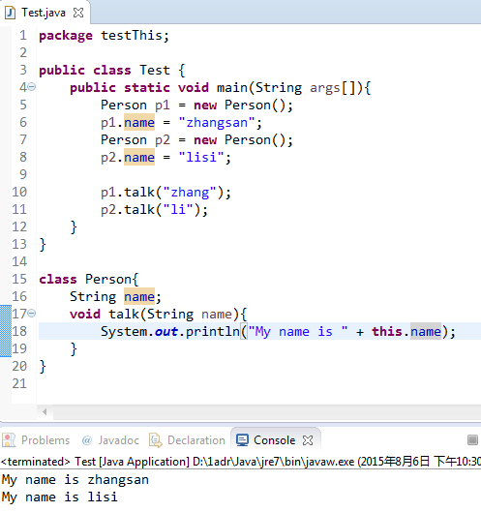Click line number 9 in the gutter

23,174
